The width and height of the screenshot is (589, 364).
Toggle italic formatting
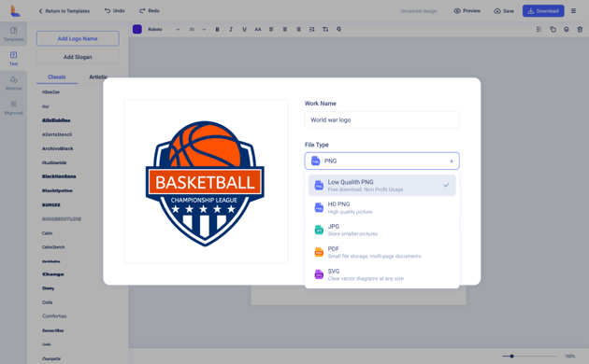pyautogui.click(x=231, y=29)
